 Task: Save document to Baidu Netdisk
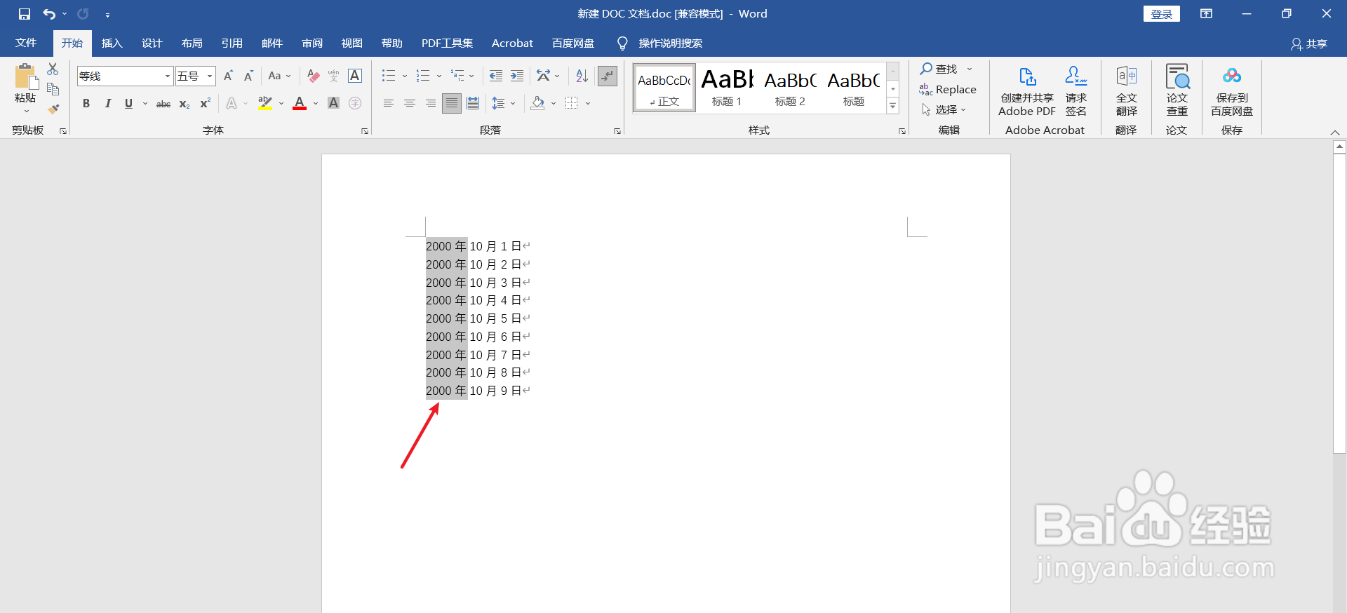1232,91
